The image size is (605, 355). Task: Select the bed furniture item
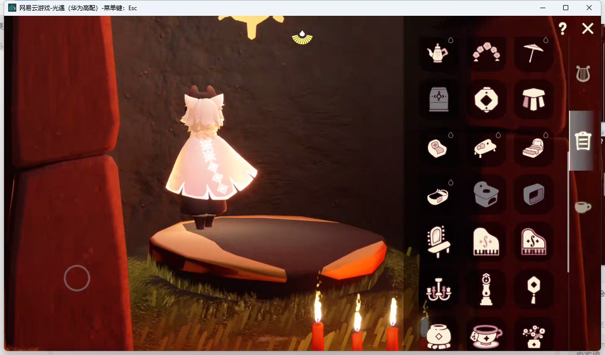534,148
